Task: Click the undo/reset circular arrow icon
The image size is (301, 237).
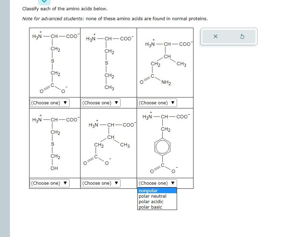Action: (242, 37)
